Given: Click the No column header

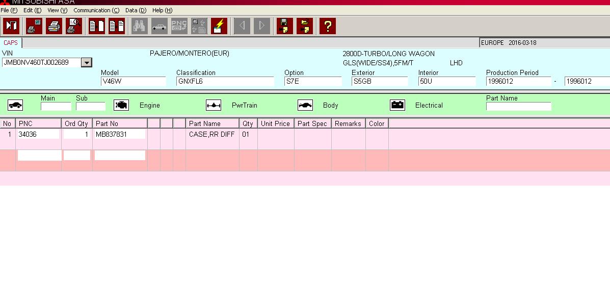Looking at the screenshot, I should (x=8, y=123).
